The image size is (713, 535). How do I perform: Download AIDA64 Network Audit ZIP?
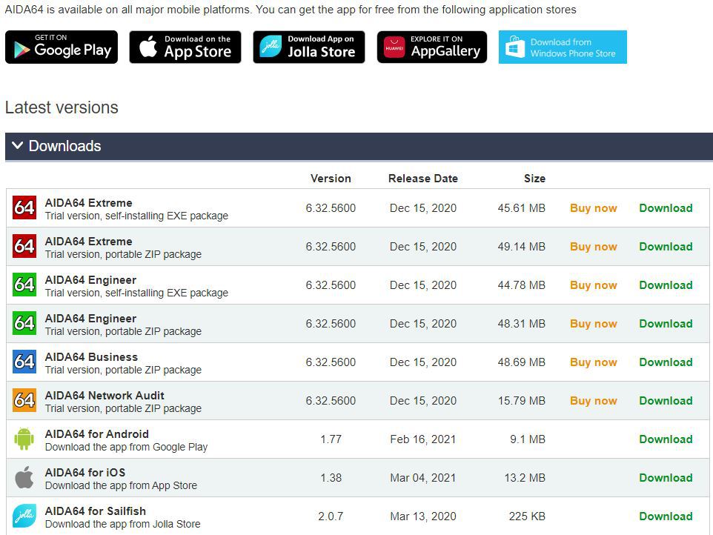coord(666,401)
